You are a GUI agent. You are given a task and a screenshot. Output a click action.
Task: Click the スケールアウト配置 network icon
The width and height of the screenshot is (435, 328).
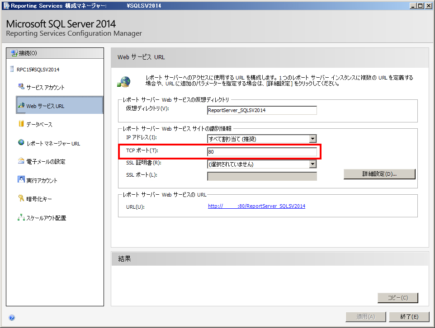coord(21,218)
